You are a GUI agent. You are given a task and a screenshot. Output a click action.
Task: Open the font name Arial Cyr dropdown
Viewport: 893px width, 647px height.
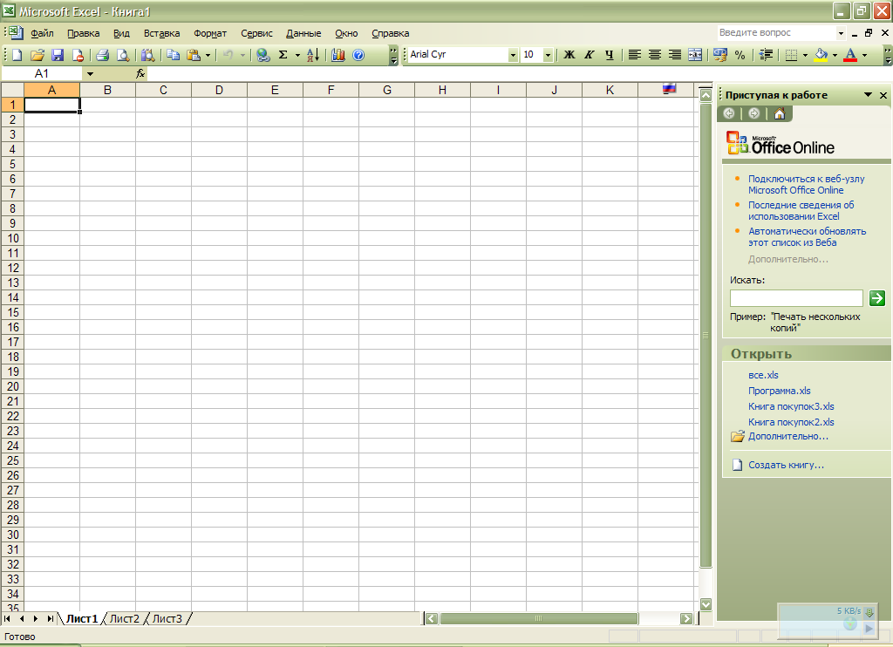coord(513,55)
